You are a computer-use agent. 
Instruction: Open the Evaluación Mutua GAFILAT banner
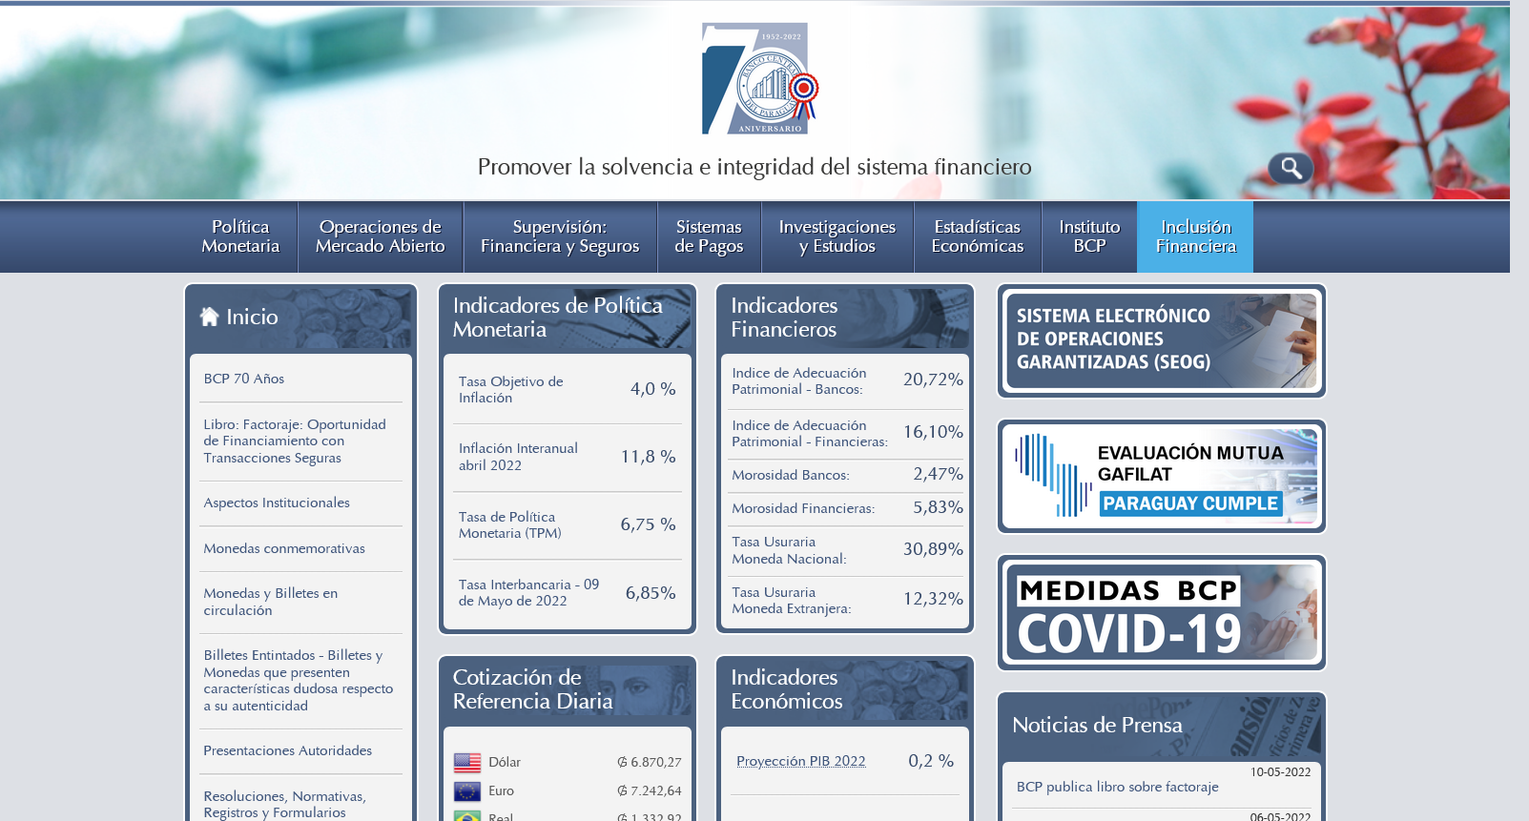tap(1161, 476)
